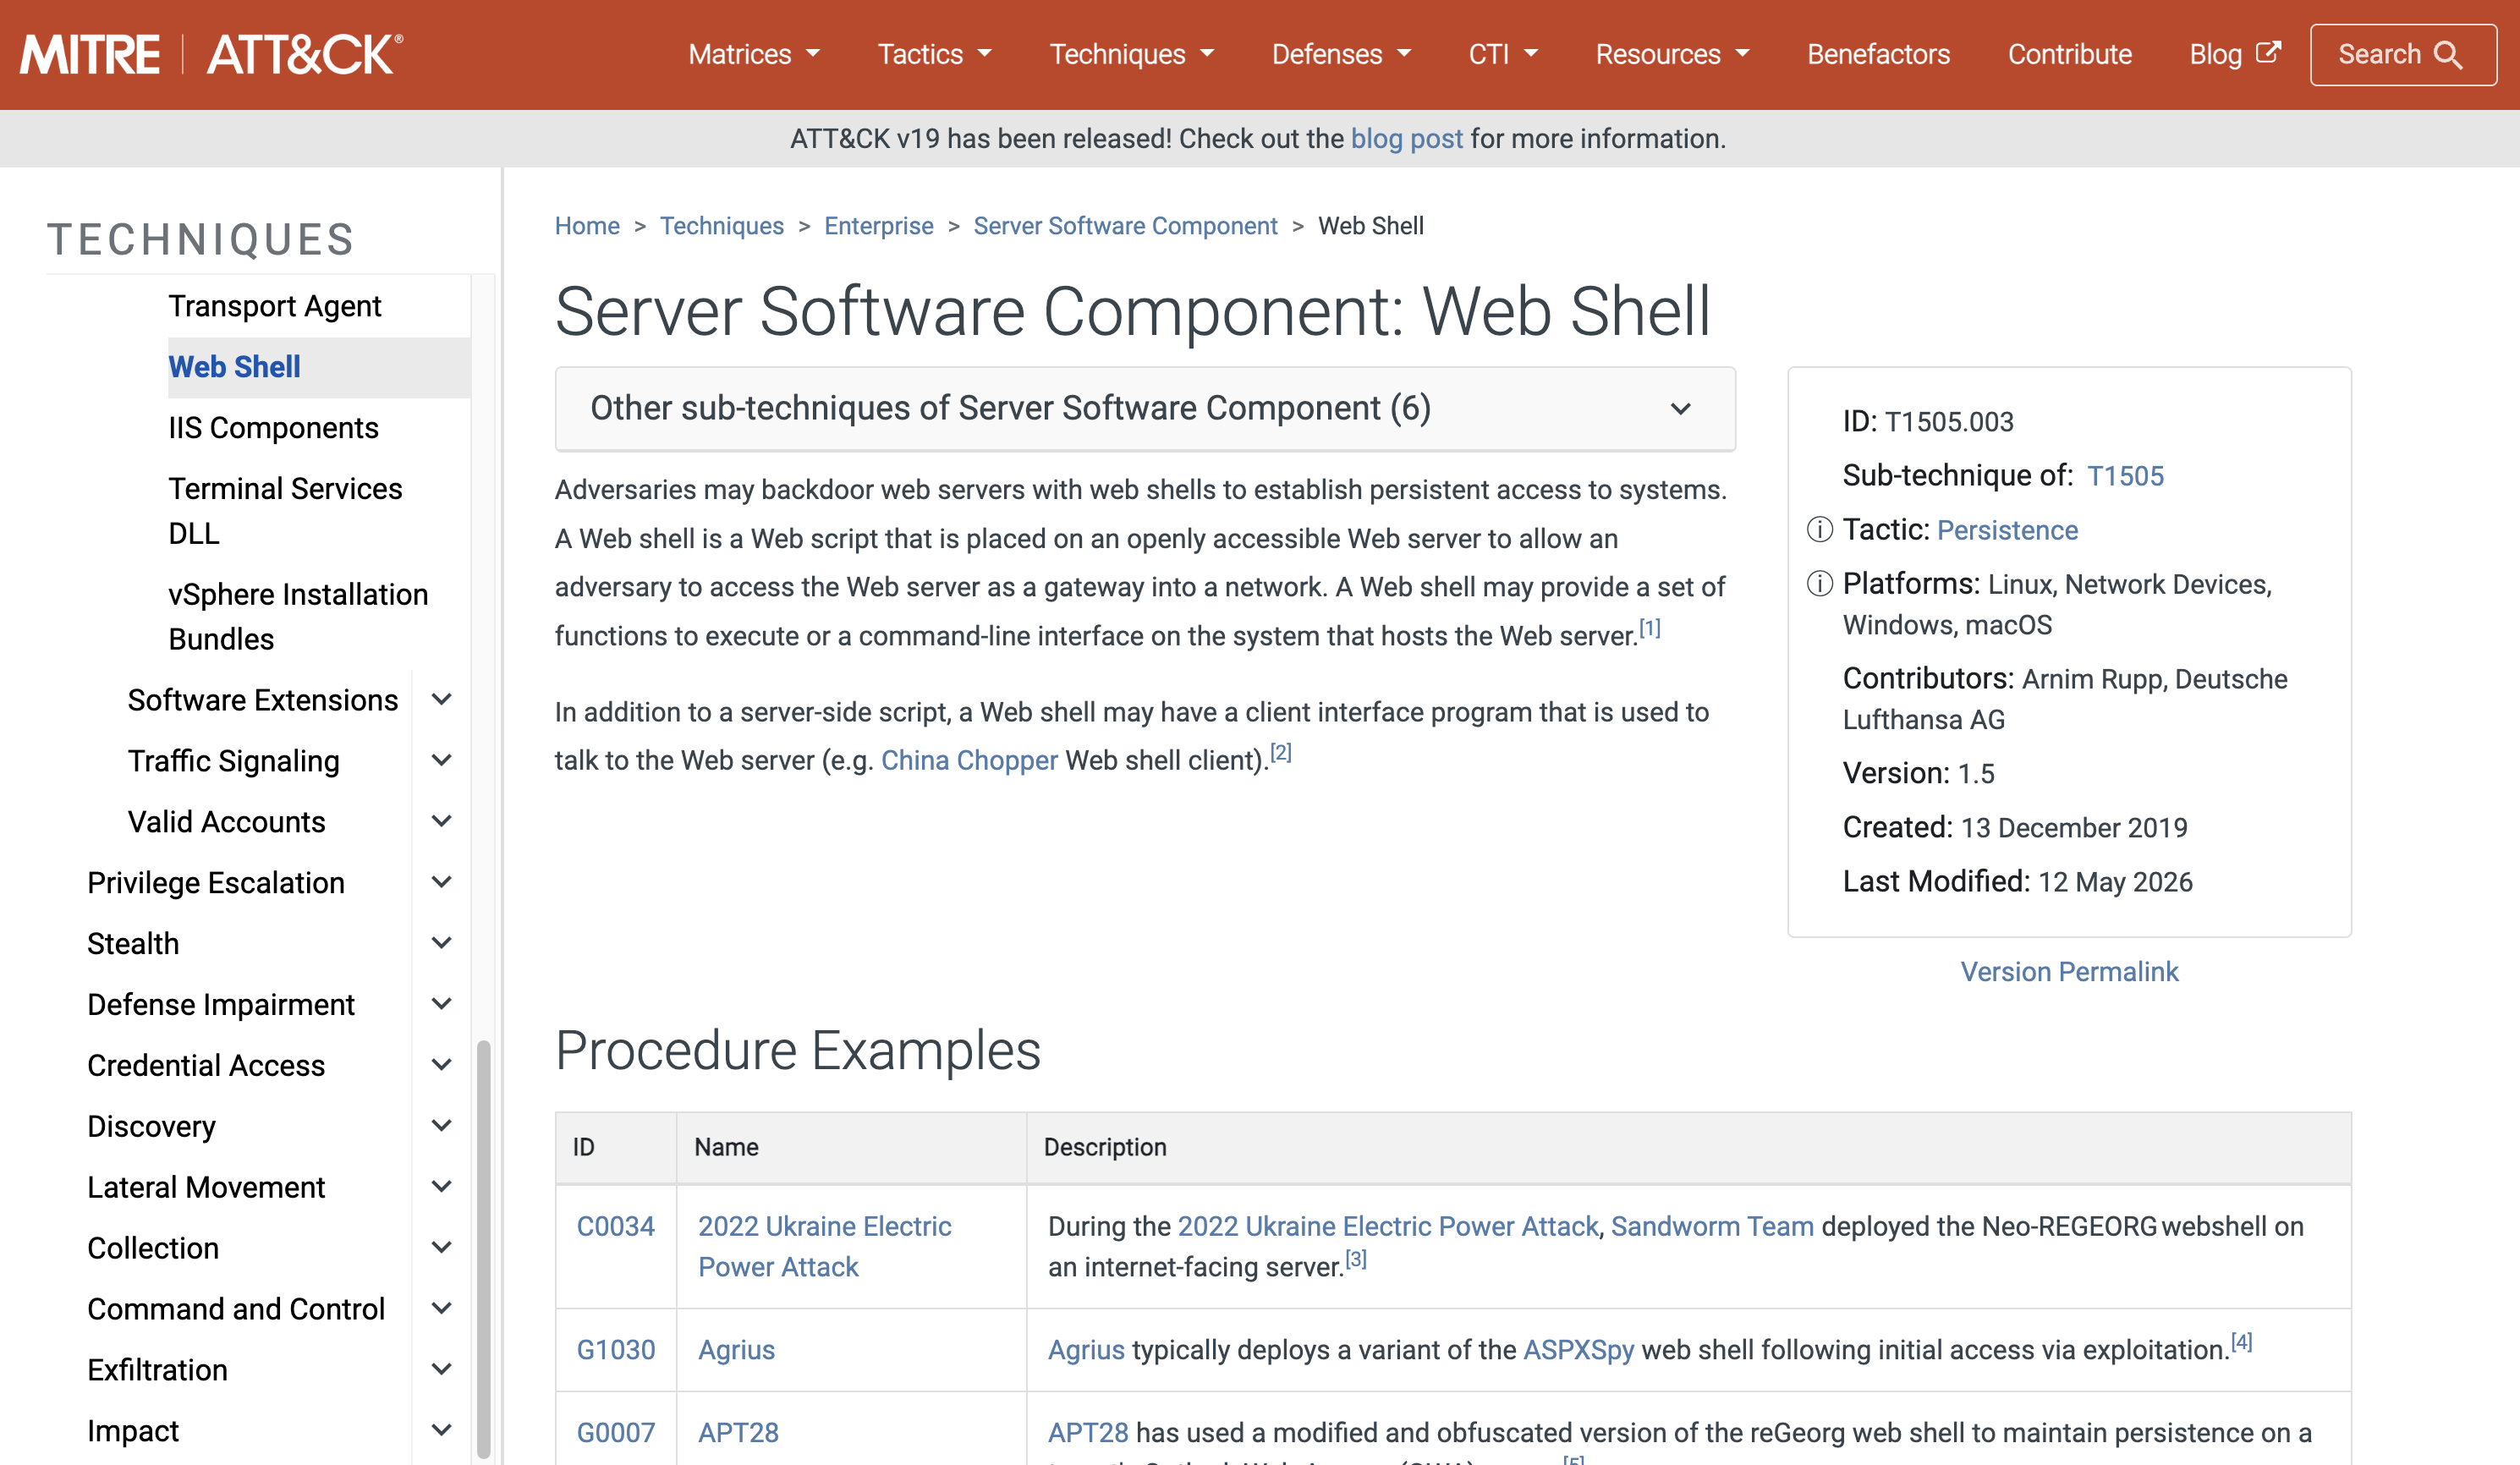2520x1465 pixels.
Task: Expand Impact chevron
Action: 441,1431
